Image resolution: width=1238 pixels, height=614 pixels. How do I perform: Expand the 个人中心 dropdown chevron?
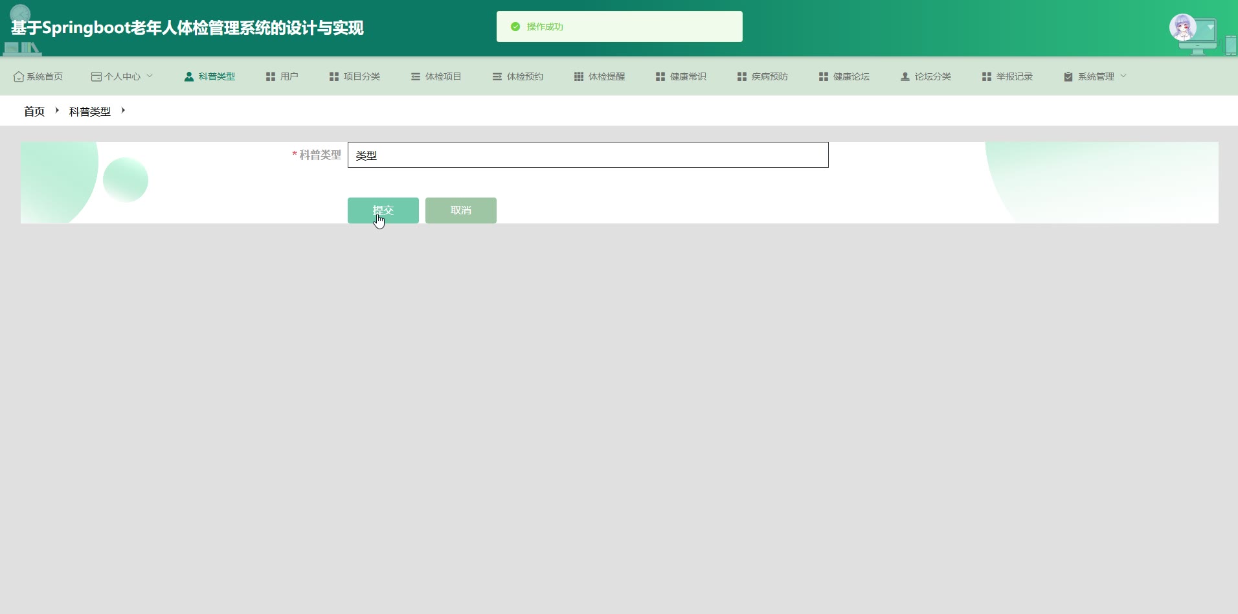[x=150, y=76]
